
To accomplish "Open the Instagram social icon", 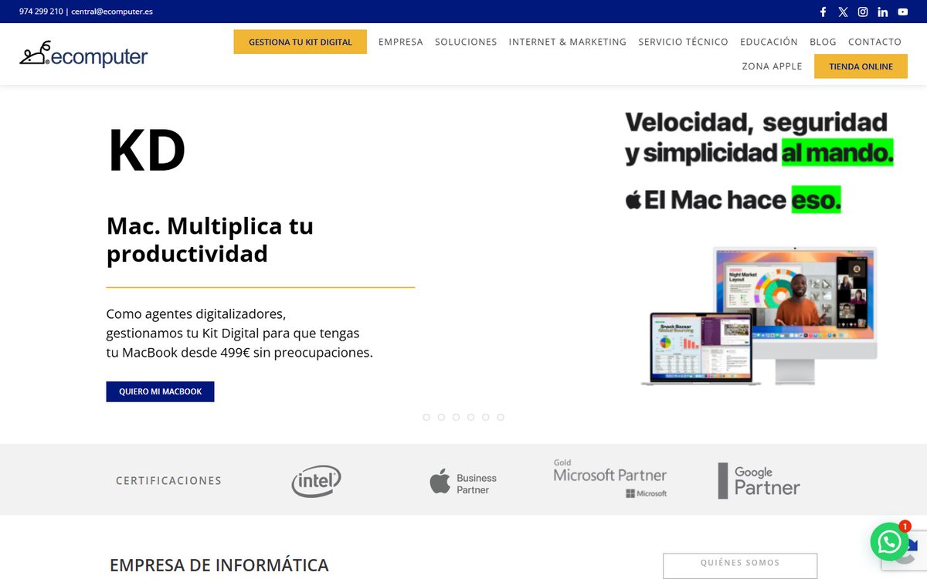I will [x=863, y=12].
